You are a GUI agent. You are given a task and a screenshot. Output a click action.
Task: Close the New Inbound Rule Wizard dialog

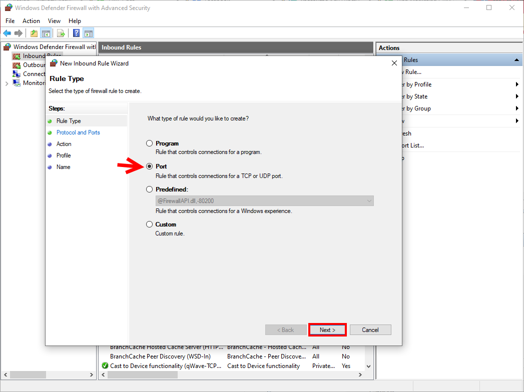point(394,63)
